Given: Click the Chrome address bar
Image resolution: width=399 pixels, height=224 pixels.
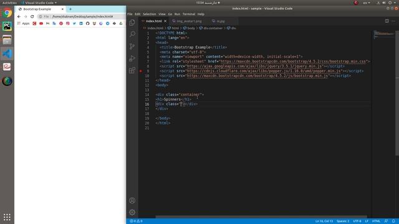Looking at the screenshot, I should [82, 17].
